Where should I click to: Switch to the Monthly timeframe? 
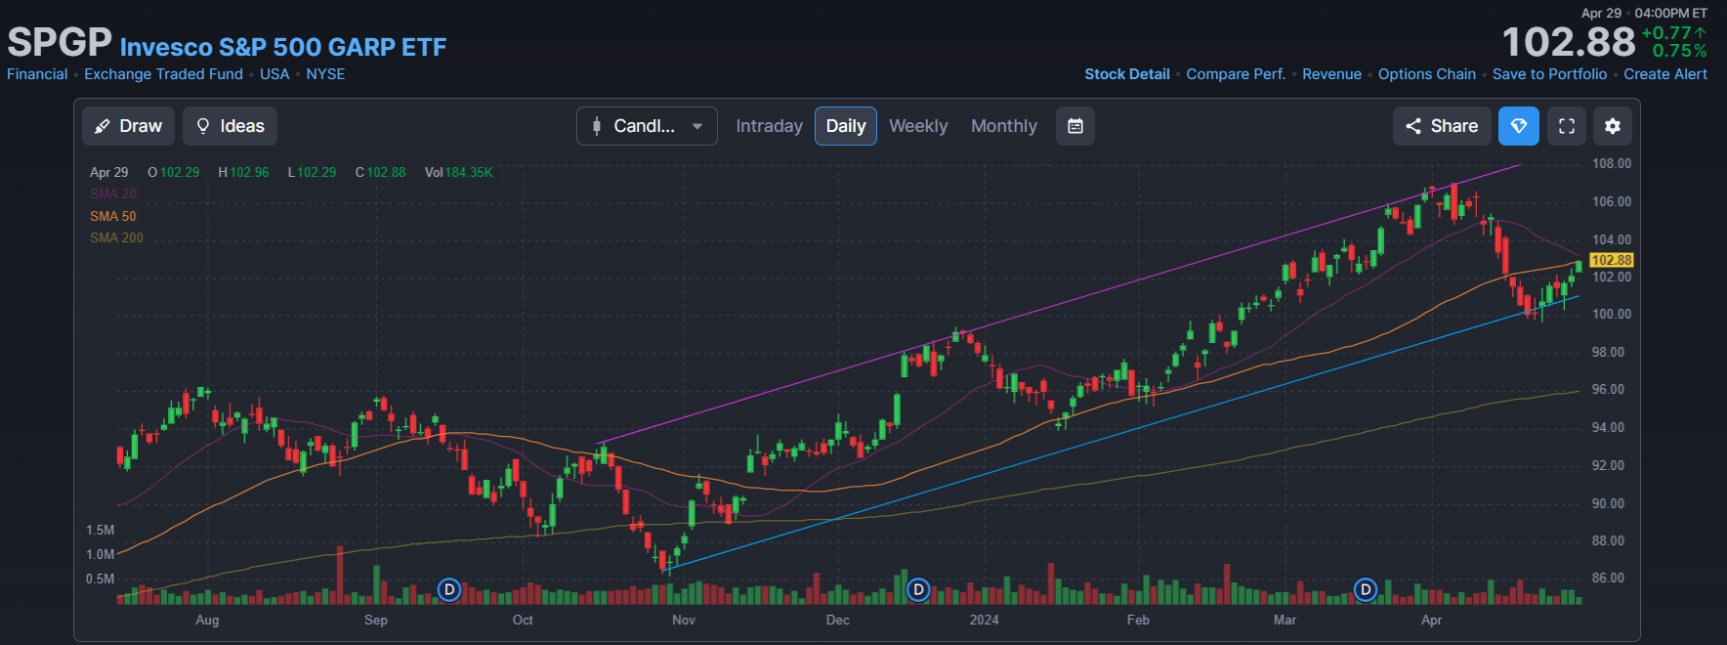click(x=1004, y=126)
